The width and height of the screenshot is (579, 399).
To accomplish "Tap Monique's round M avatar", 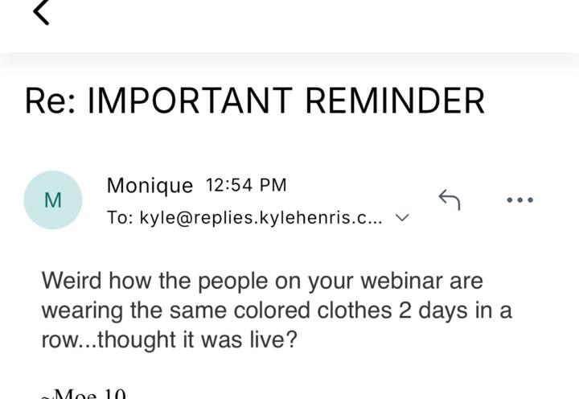I will (53, 200).
